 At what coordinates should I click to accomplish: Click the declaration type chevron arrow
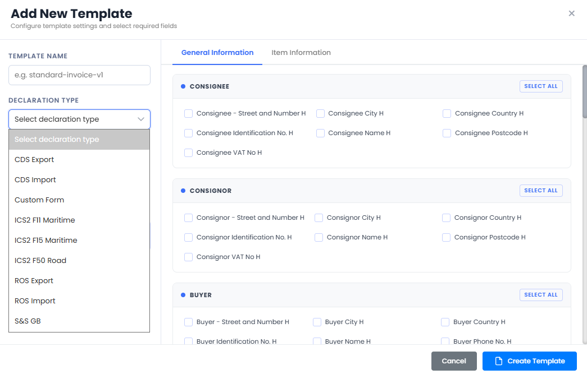click(x=141, y=119)
